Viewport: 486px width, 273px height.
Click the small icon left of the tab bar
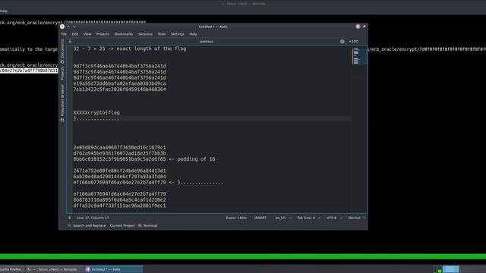70,42
